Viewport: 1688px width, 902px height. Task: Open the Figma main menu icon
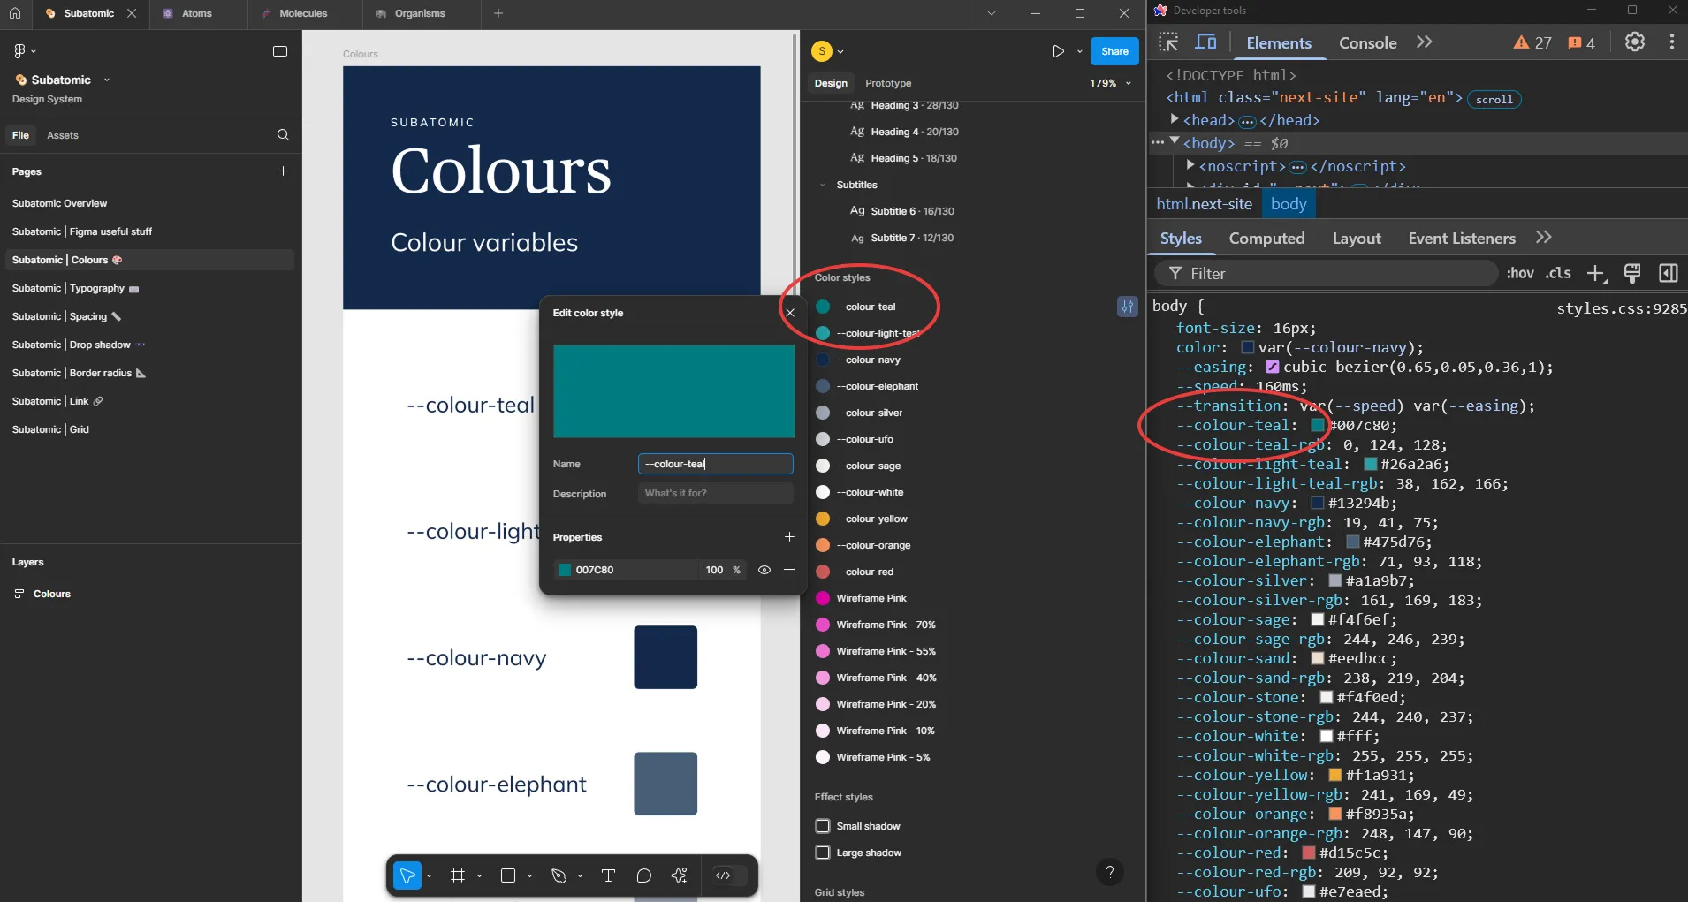pyautogui.click(x=21, y=51)
